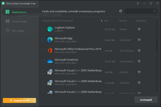Check Visual C++ 2005 Redistributable box
Screen dimensions: 161x107
click(x=44, y=72)
